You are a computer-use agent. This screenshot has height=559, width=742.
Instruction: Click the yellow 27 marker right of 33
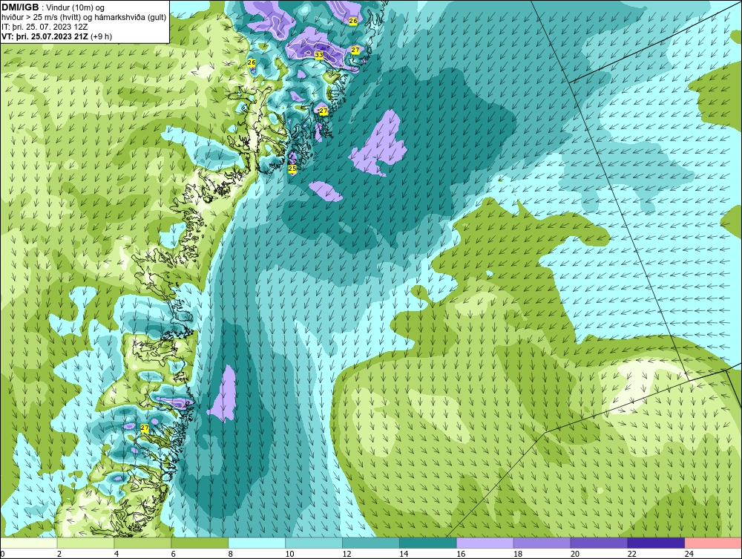355,50
